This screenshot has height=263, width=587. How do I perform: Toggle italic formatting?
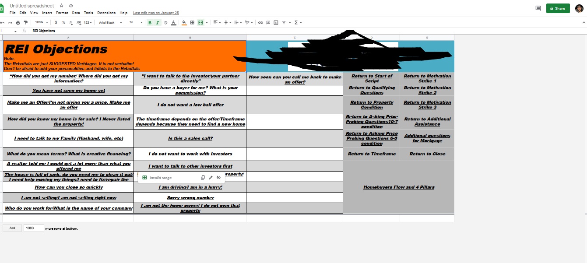tap(158, 22)
